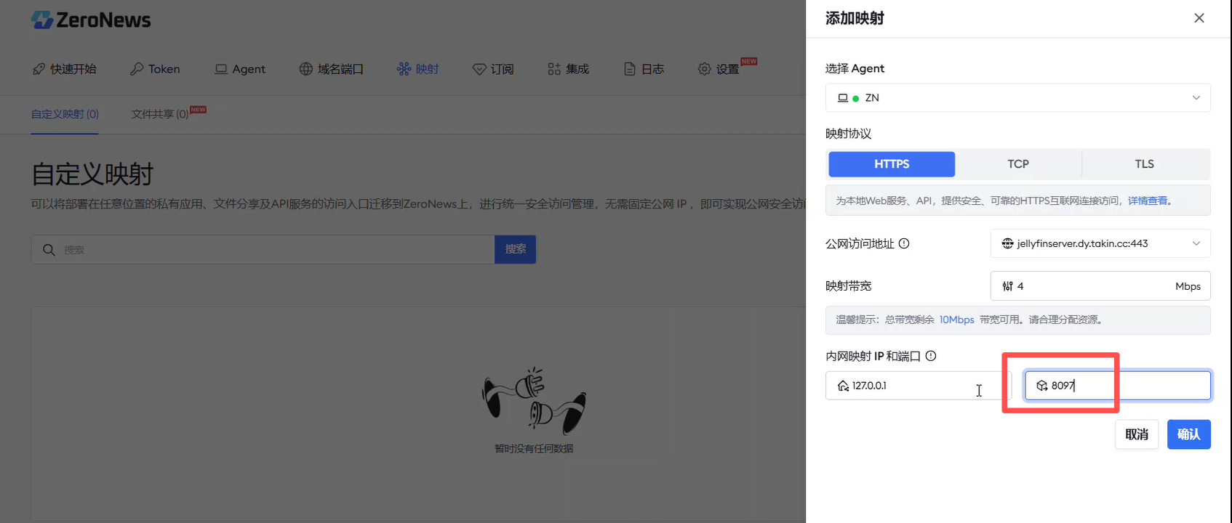The image size is (1232, 523).
Task: Switch mapping protocol to TCP
Action: coord(1018,164)
